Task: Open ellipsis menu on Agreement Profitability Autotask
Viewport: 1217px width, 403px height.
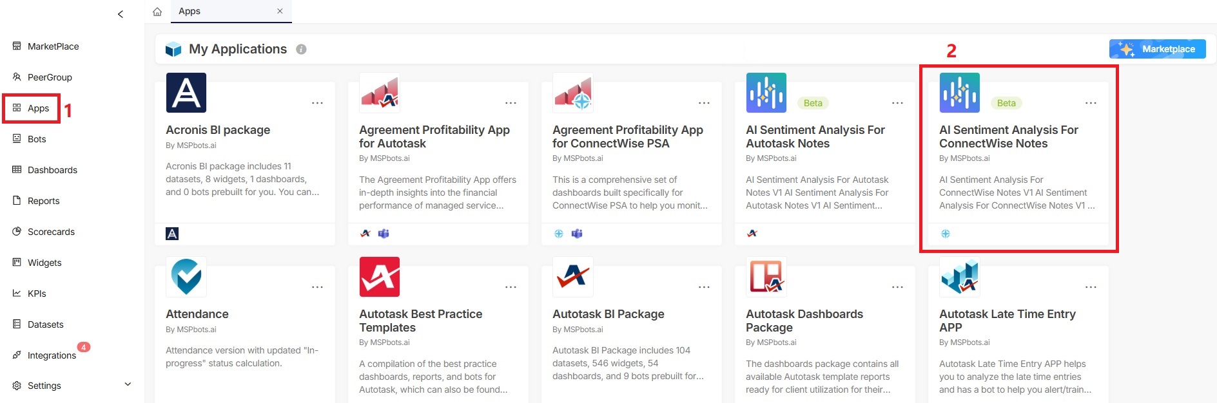Action: [511, 103]
